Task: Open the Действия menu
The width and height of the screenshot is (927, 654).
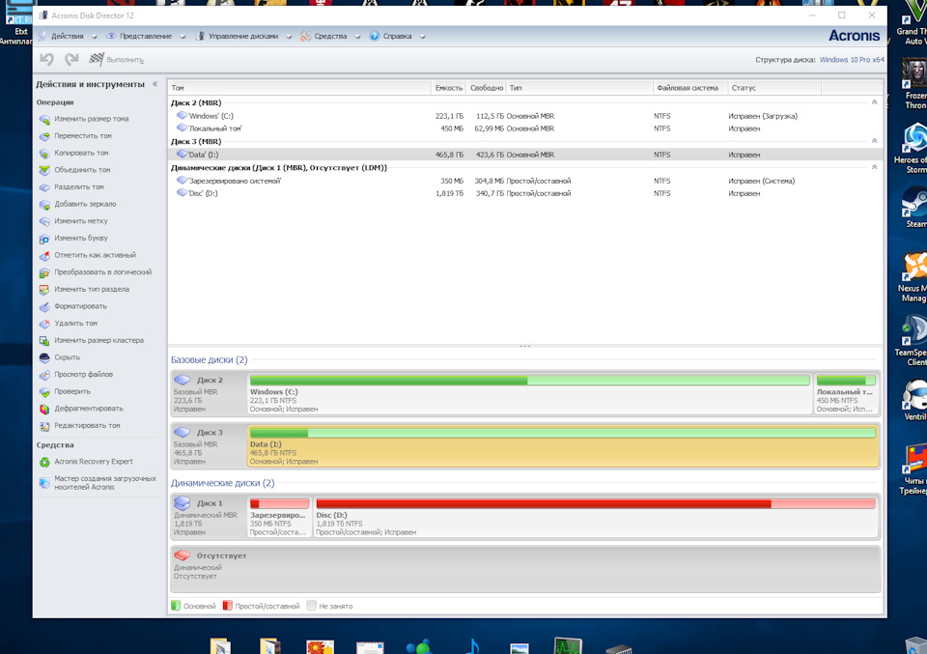Action: (x=68, y=36)
